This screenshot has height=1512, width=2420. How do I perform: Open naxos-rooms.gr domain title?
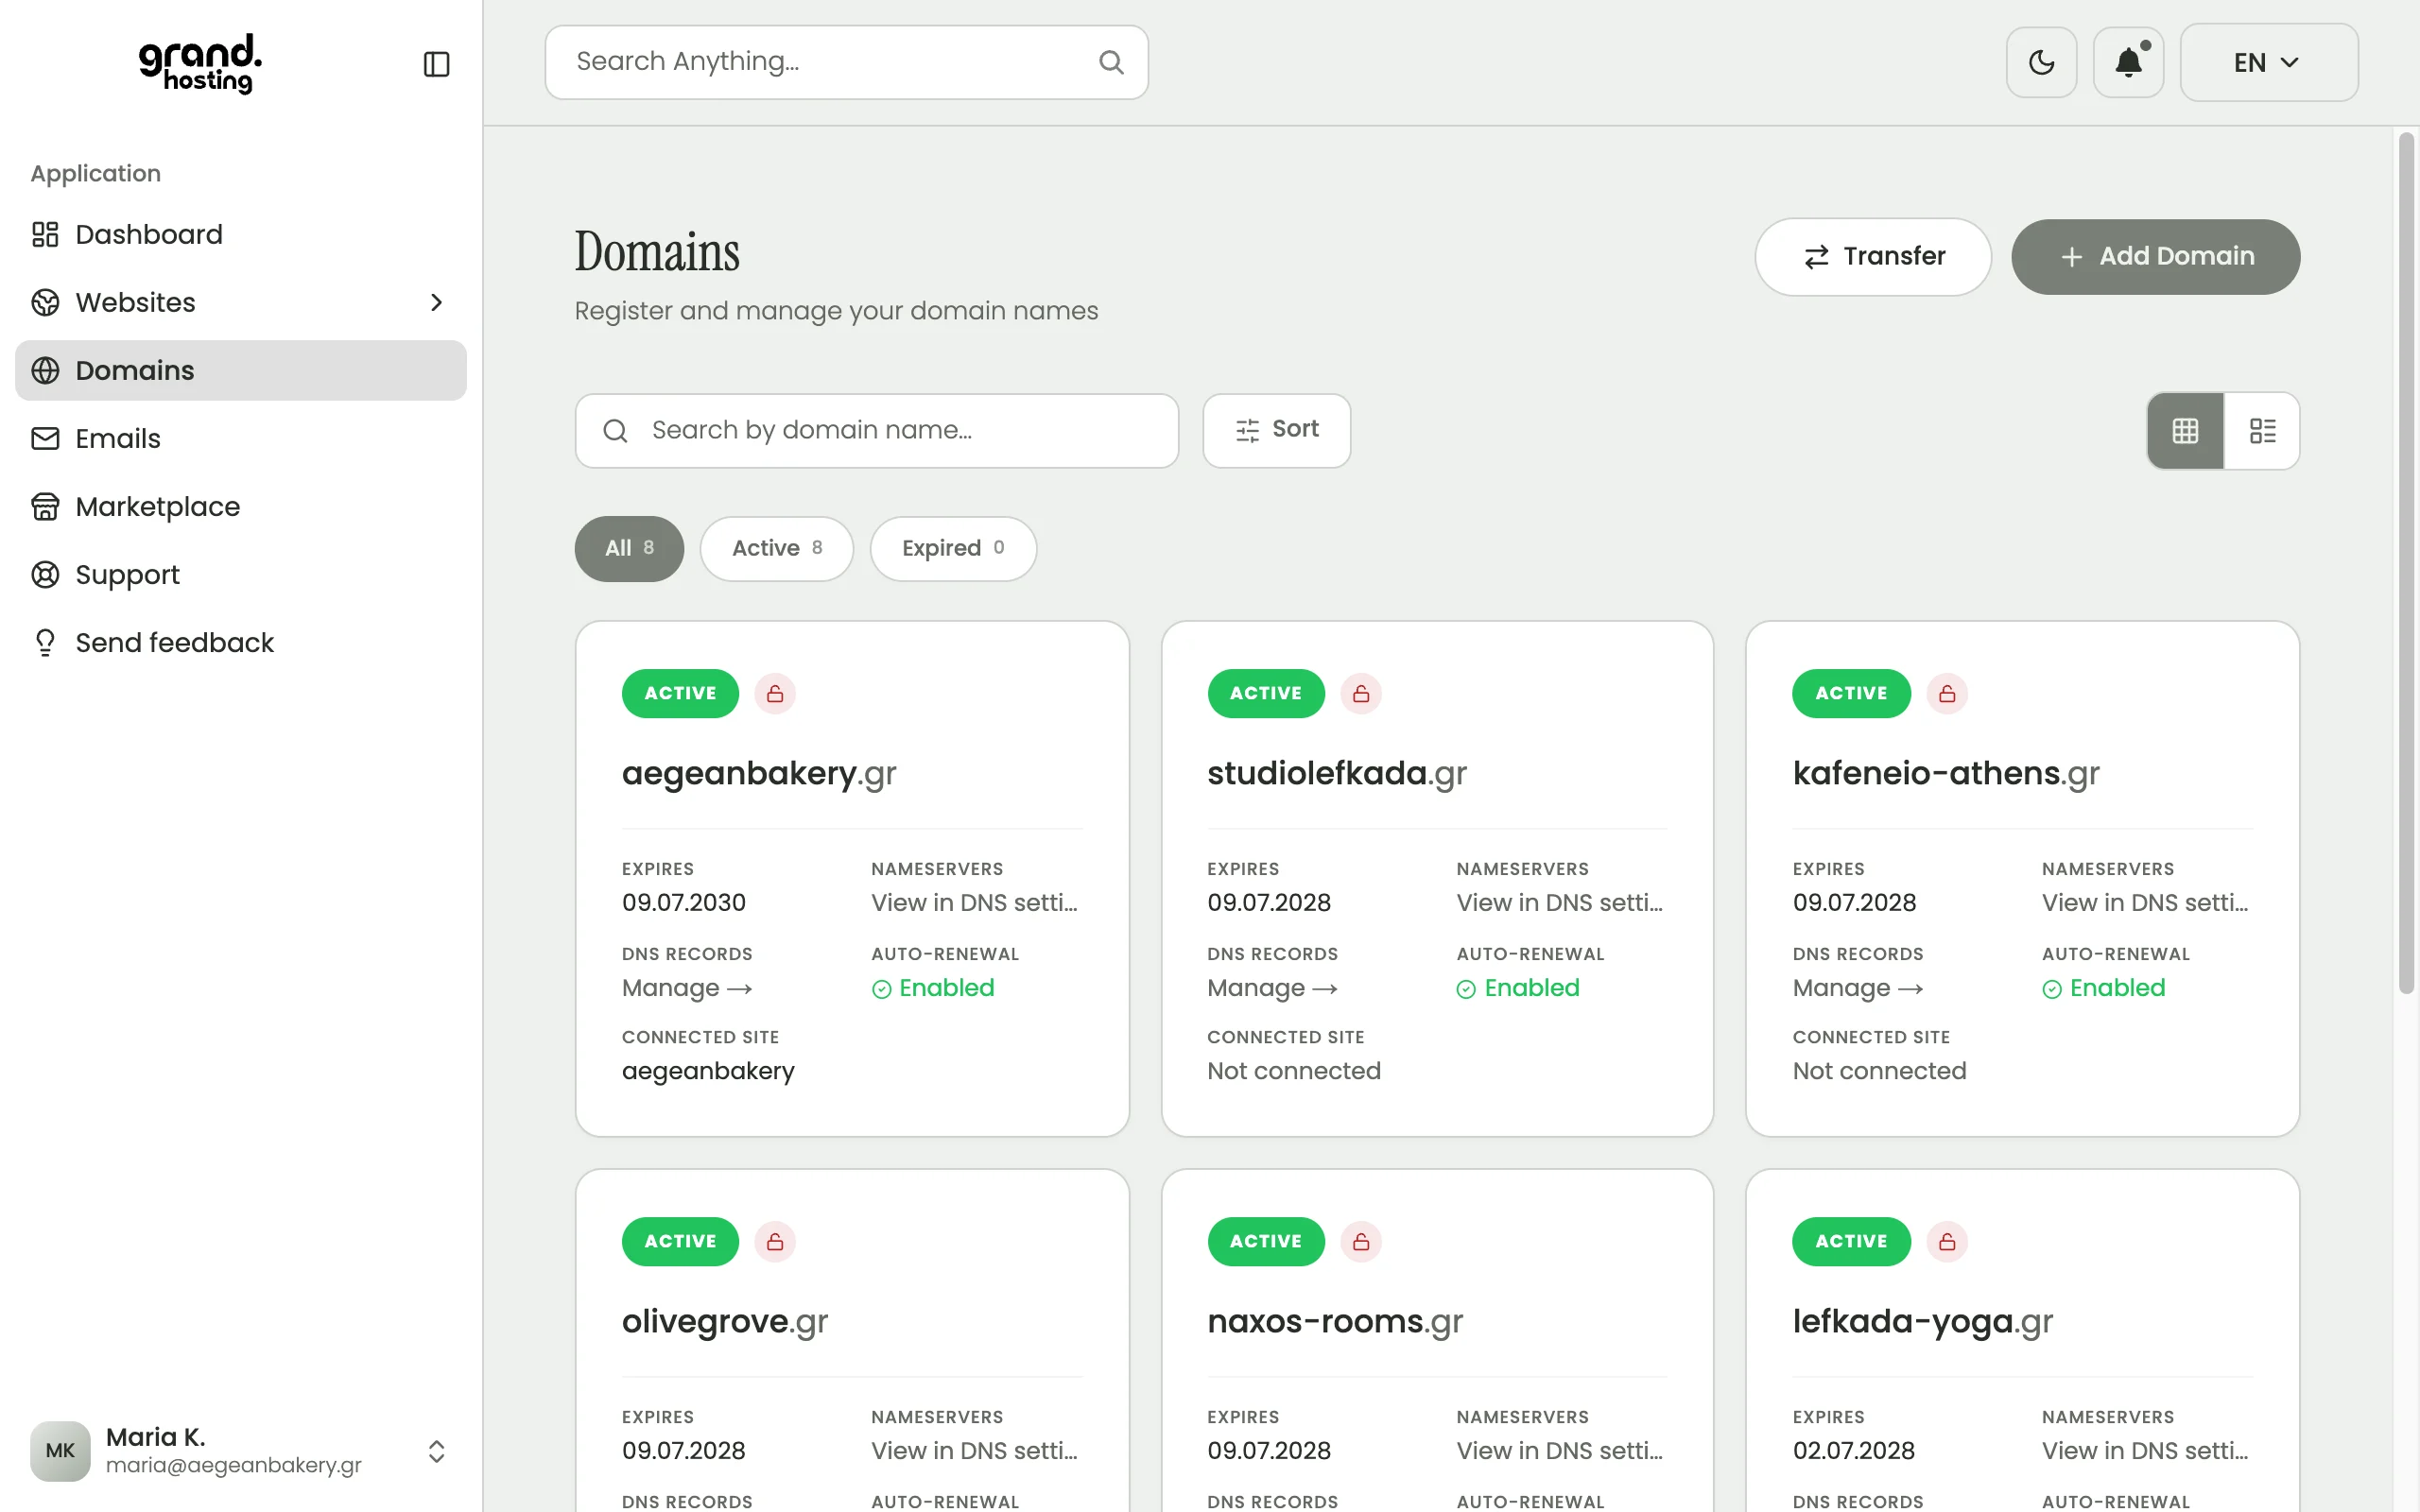pyautogui.click(x=1335, y=1321)
